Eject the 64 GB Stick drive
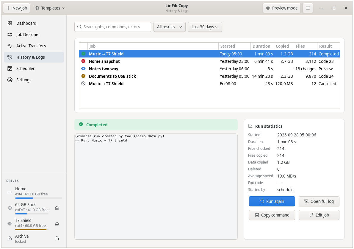 [x=57, y=208]
